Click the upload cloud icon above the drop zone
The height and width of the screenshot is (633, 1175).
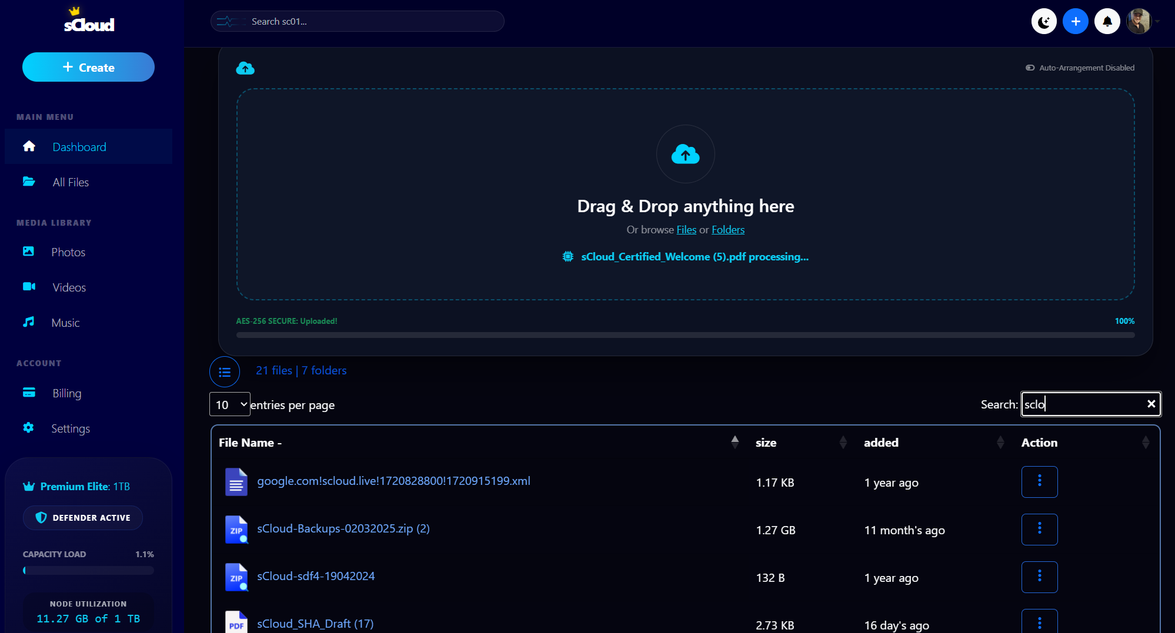245,68
